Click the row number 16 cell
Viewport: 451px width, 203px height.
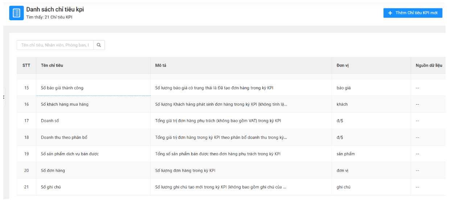pos(26,104)
